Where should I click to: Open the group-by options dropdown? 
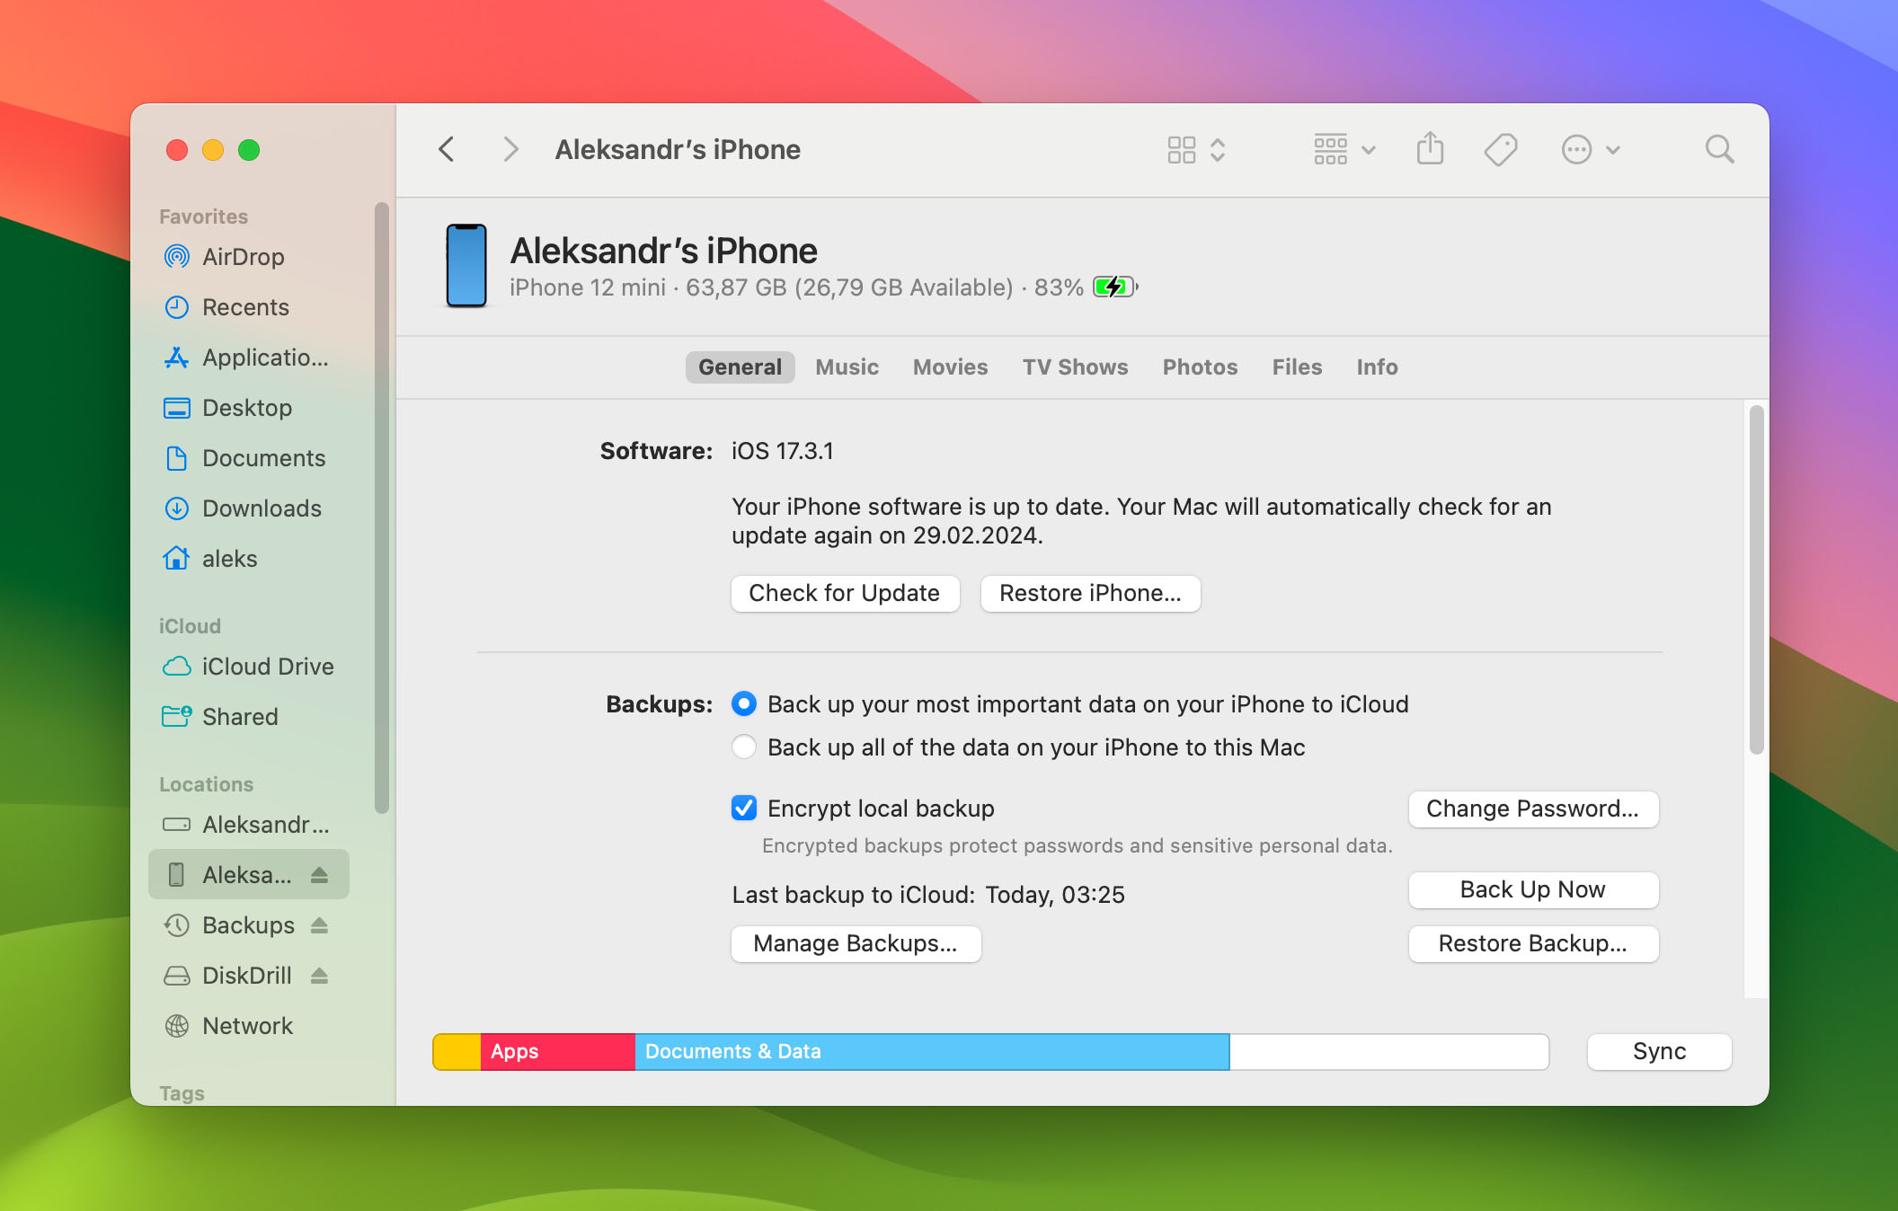pyautogui.click(x=1344, y=149)
